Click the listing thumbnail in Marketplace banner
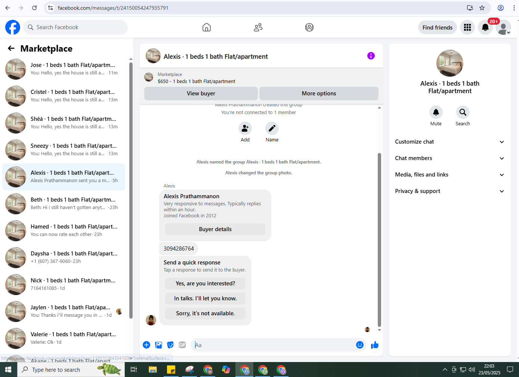Image resolution: width=519 pixels, height=377 pixels. coord(149,77)
